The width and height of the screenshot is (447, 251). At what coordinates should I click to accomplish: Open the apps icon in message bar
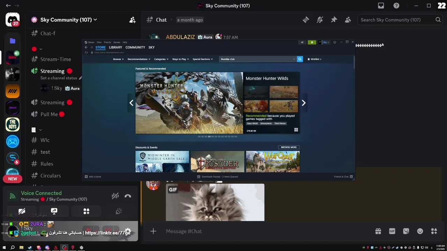(x=434, y=231)
